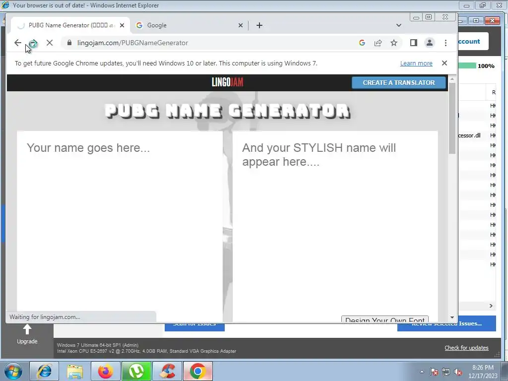The width and height of the screenshot is (508, 381).
Task: Click CREATE A TRANSLATOR button
Action: coord(398,83)
